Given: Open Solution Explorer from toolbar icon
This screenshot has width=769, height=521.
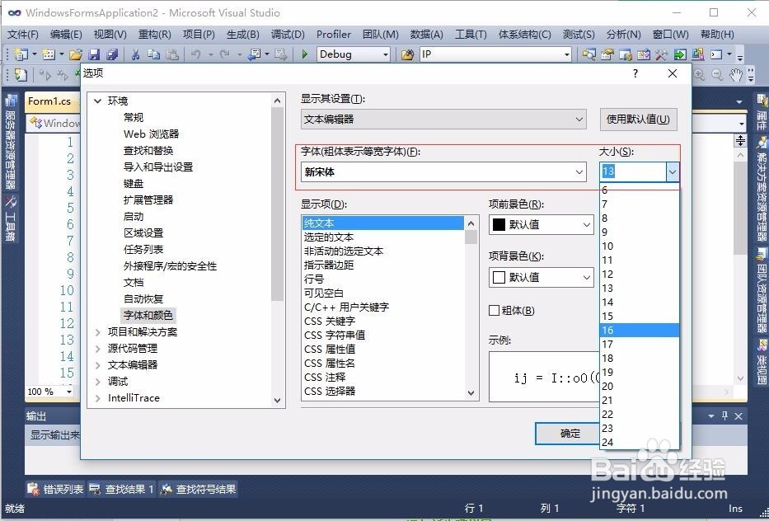Looking at the screenshot, I should coord(589,54).
